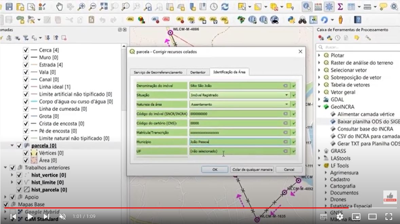Toggle visibility of Cerca layer
Viewport: 400px width, 224px height.
(x=26, y=50)
